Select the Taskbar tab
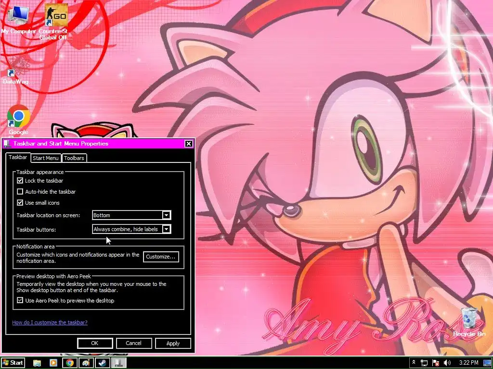 point(18,157)
